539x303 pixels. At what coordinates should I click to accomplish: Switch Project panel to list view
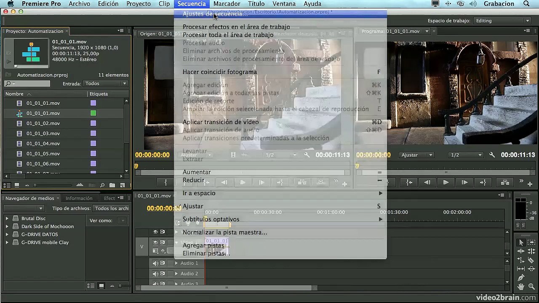tap(7, 185)
